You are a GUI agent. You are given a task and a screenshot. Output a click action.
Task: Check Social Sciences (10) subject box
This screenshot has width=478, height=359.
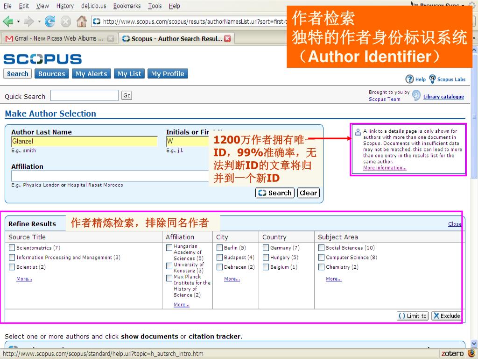(x=321, y=248)
